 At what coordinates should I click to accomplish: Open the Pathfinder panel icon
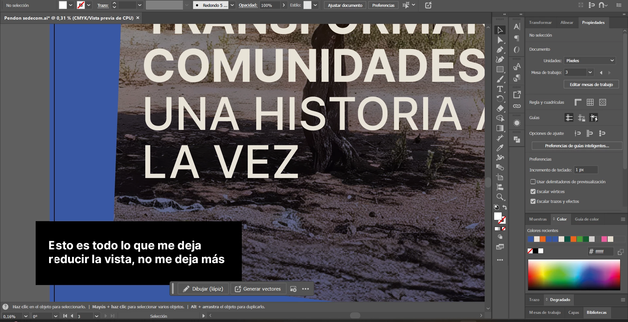(x=517, y=140)
